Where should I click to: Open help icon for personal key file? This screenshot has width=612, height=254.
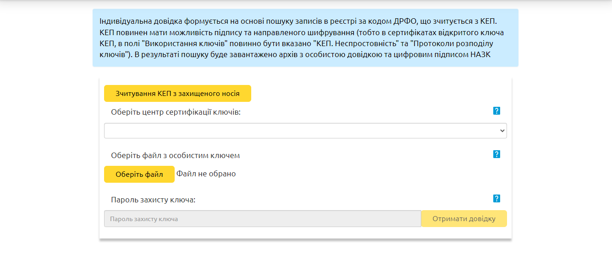[496, 154]
